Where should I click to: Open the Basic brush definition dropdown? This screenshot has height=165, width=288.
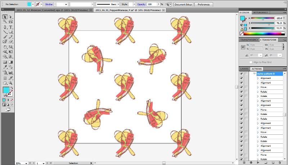click(x=118, y=4)
